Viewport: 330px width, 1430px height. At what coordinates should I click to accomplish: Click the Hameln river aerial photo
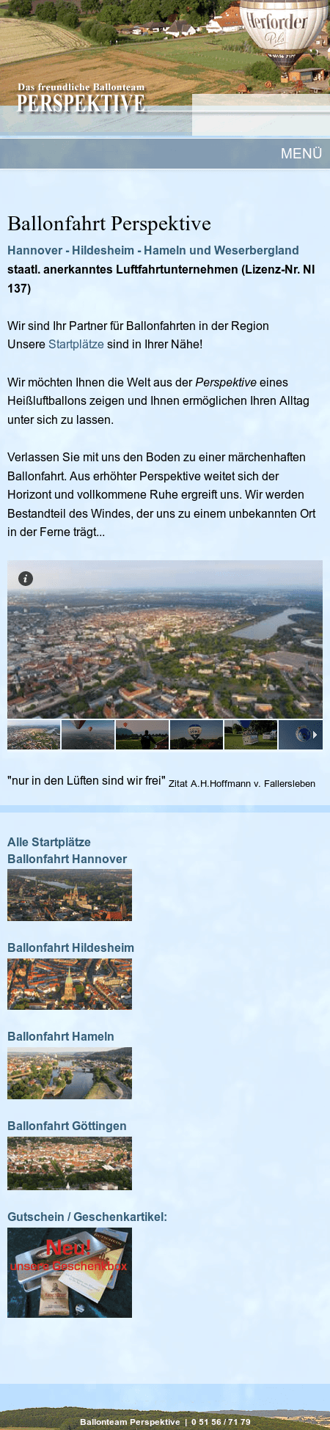tap(70, 1074)
